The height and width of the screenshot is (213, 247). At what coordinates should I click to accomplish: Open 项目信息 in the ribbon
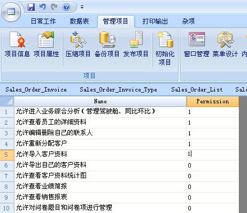17,44
